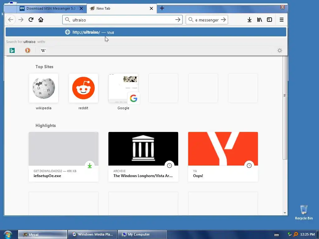Click the network status tray icon
Viewport: 319px width, 239px height.
[290, 234]
